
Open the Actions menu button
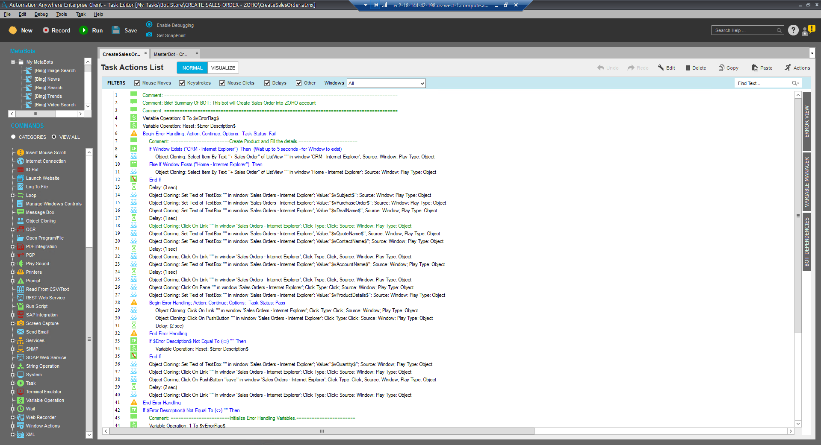coord(797,68)
